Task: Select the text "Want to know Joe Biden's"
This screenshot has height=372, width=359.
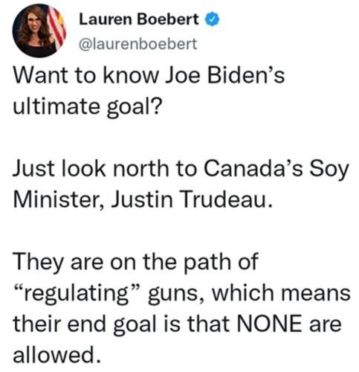Action: tap(149, 75)
